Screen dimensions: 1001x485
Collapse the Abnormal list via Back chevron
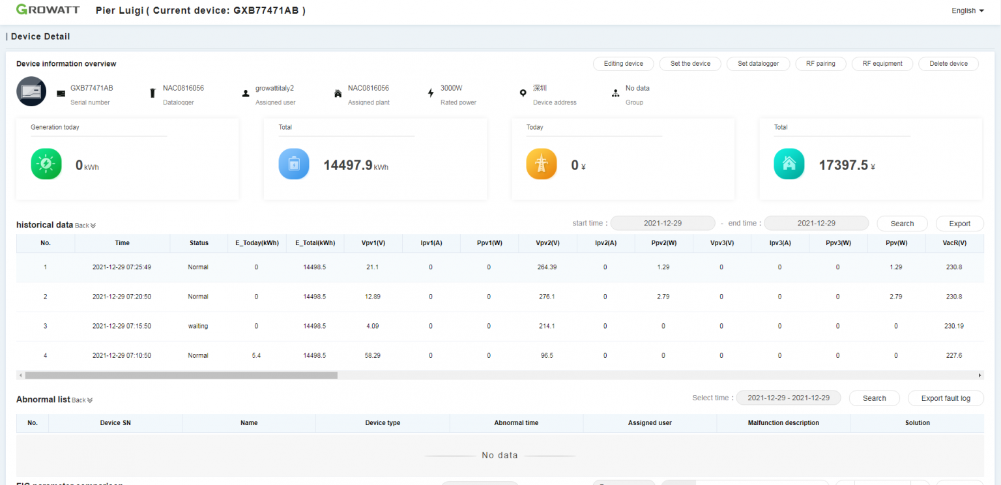click(81, 400)
